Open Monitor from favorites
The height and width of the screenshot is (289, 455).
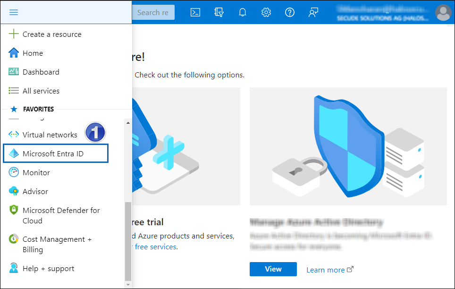36,173
